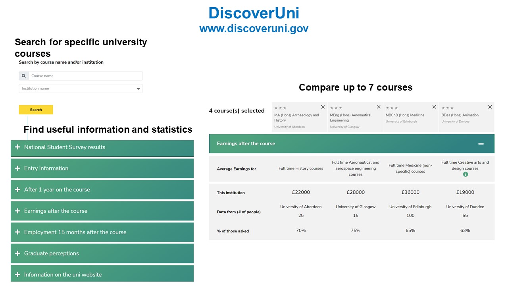Click the stars on Archaeology and History card
The image size is (508, 286).
(x=280, y=108)
